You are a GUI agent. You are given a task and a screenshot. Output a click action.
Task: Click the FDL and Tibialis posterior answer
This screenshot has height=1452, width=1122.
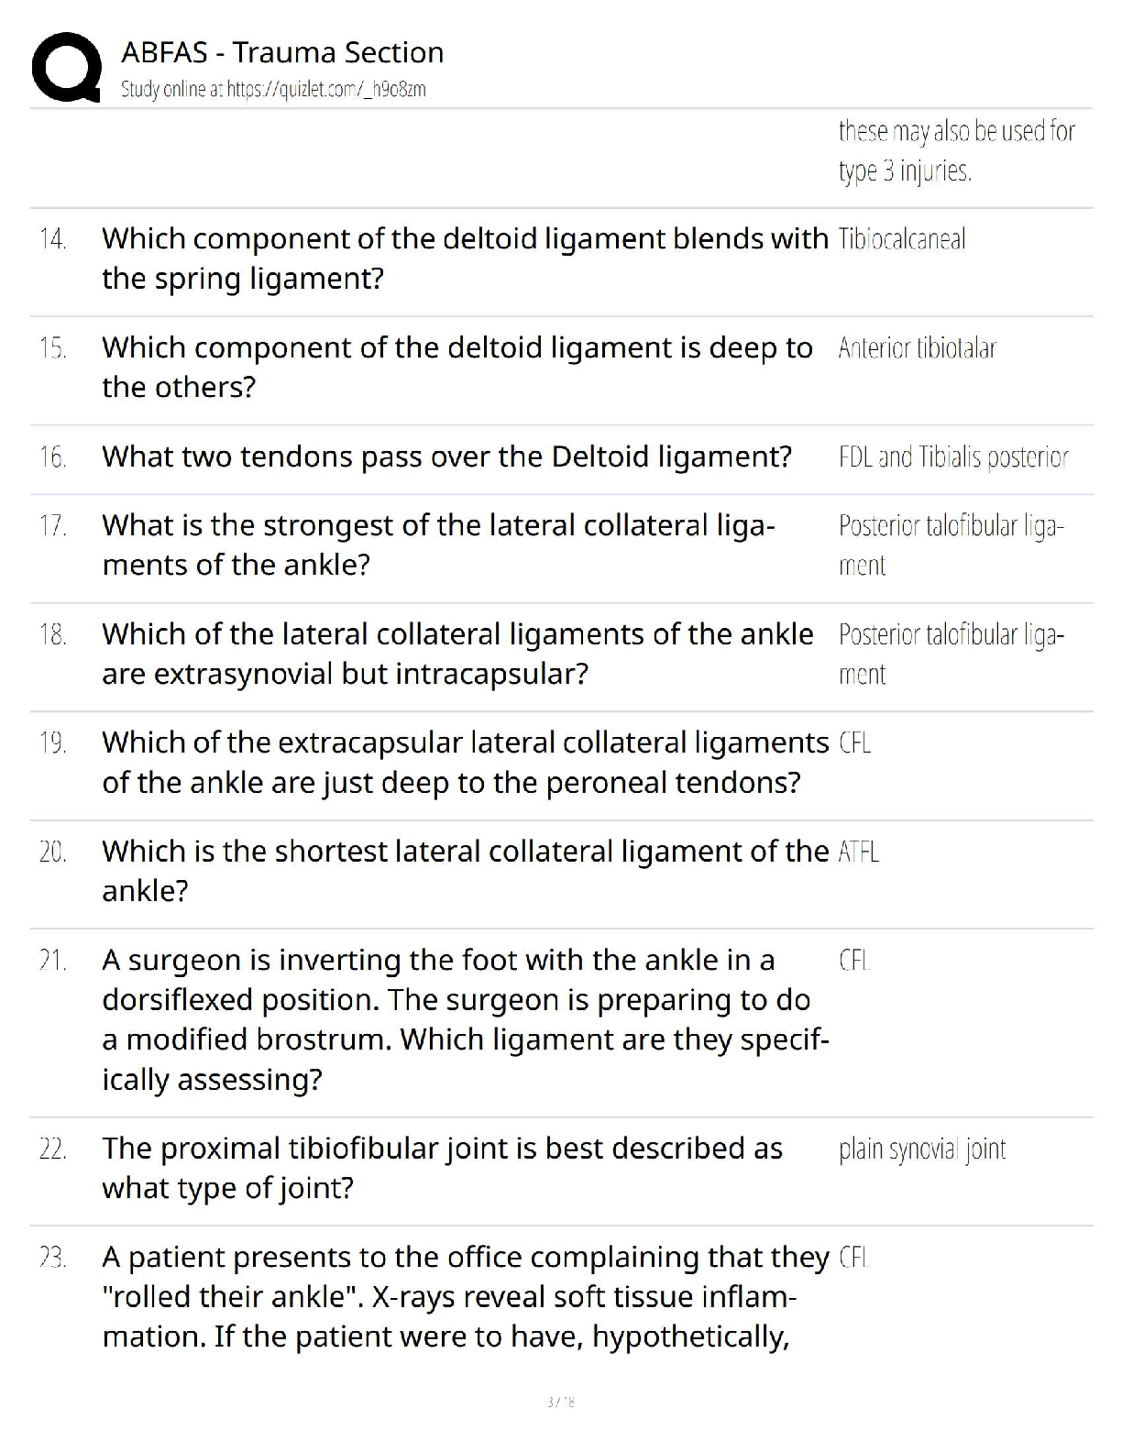click(x=953, y=457)
